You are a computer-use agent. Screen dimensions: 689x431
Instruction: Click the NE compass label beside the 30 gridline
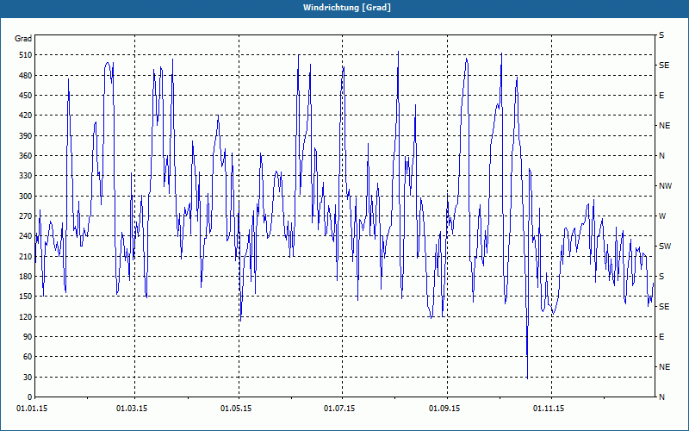(665, 367)
